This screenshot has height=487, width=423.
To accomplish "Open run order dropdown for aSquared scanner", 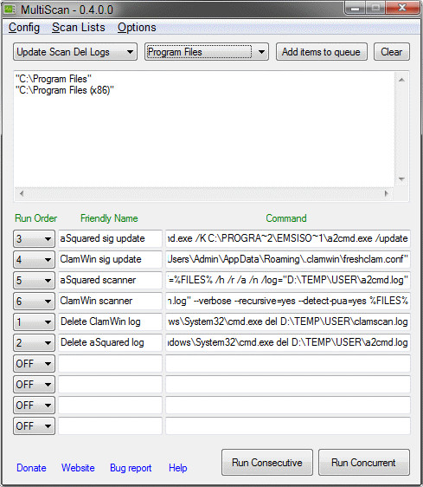I will (x=34, y=281).
